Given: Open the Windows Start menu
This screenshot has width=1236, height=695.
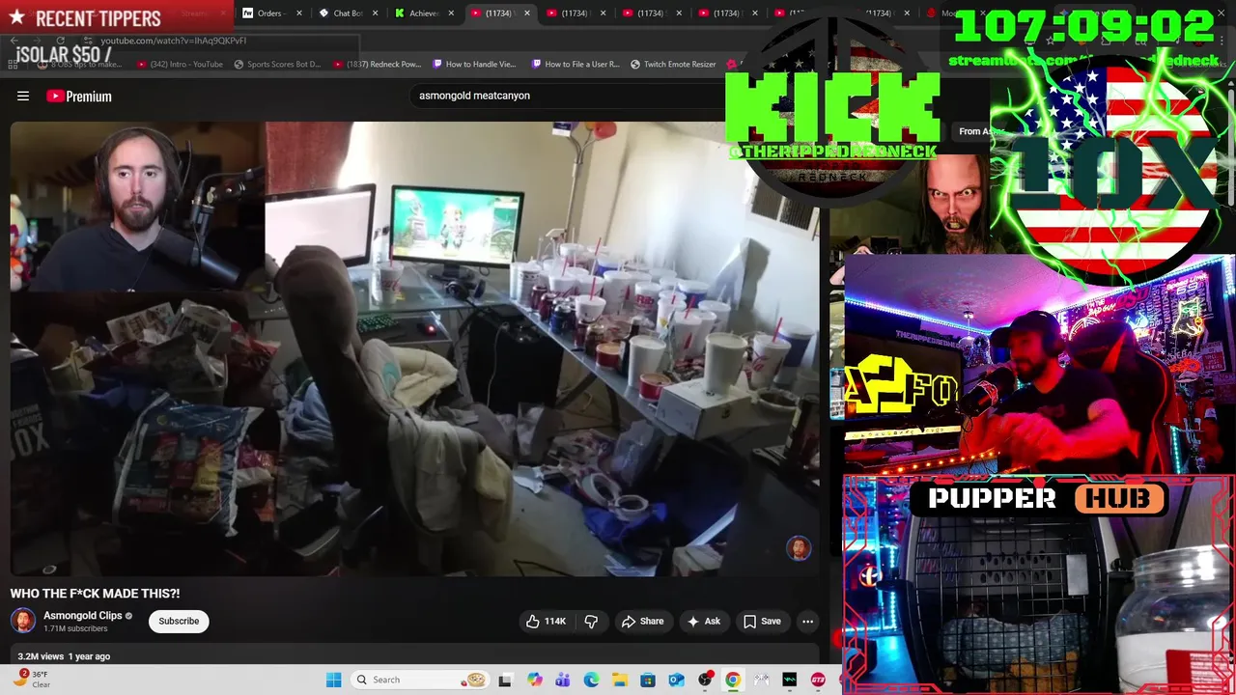Looking at the screenshot, I should 333,680.
